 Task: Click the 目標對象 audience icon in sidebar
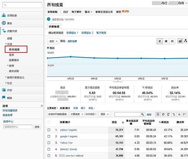pyautogui.click(x=4, y=15)
